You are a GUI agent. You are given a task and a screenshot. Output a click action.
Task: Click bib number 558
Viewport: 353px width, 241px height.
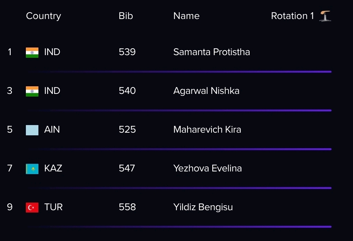(x=127, y=207)
